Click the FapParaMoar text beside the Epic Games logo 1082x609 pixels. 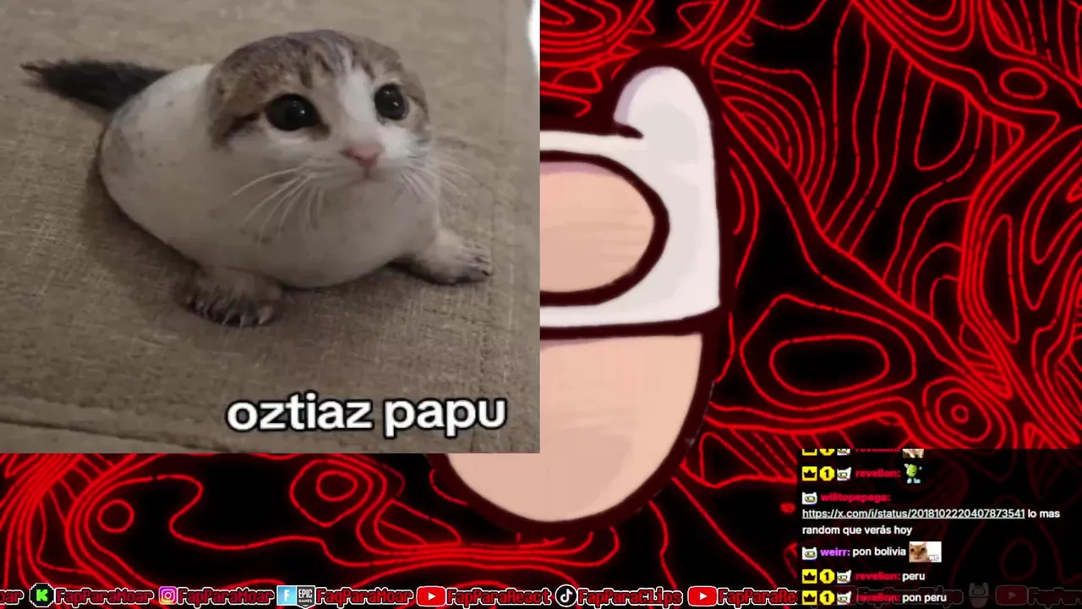[365, 597]
